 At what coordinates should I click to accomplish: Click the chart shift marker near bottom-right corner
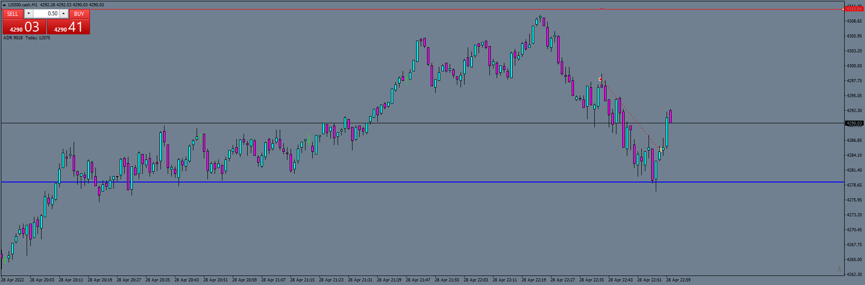[x=839, y=269]
